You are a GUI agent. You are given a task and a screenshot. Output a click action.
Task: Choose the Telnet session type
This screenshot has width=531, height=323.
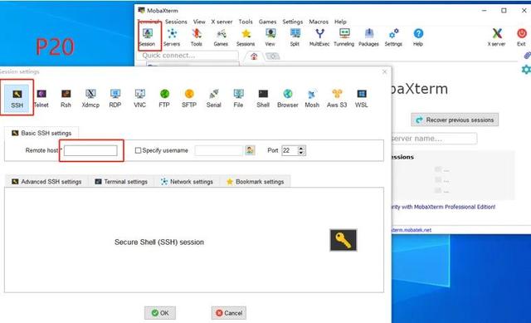[x=41, y=98]
